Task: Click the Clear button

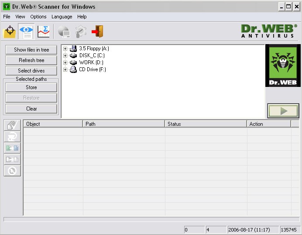Action: tap(31, 109)
